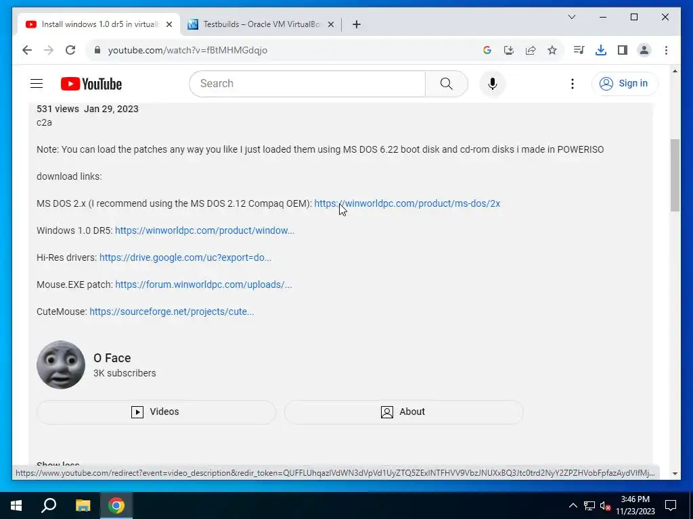
Task: Open Google search icon in address bar
Action: [487, 50]
